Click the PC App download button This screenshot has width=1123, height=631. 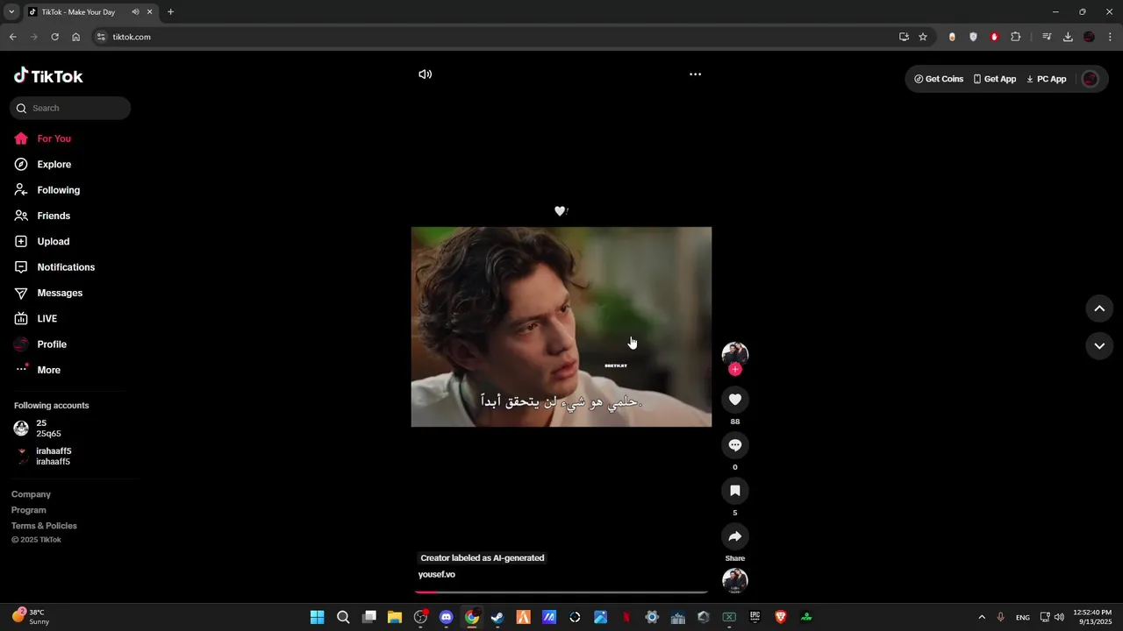[1047, 79]
